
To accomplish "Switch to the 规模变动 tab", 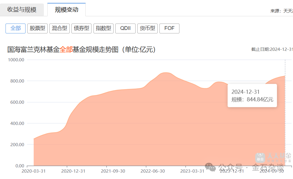I will coord(66,9).
